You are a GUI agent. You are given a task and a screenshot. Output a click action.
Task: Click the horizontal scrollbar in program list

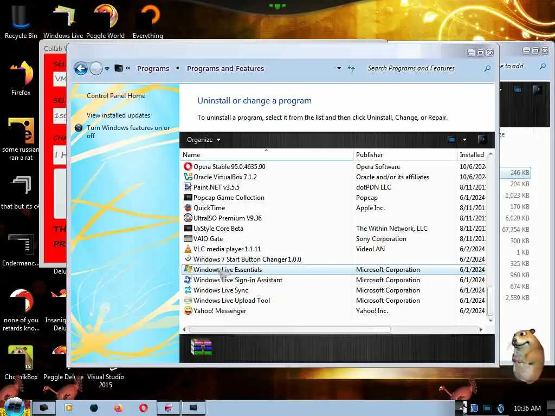coord(290,329)
